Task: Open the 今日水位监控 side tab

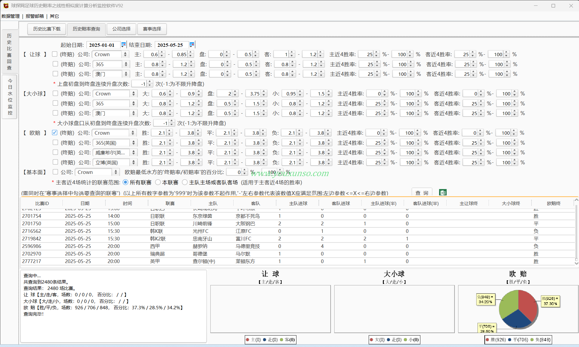Action: point(10,97)
